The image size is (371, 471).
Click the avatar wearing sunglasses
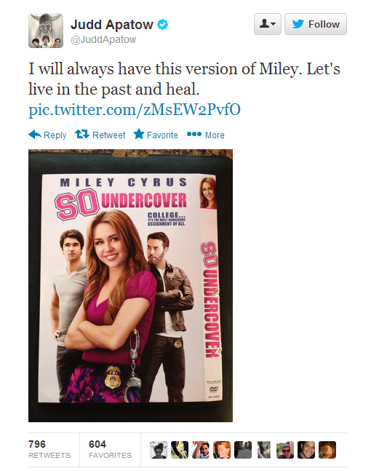point(285,450)
